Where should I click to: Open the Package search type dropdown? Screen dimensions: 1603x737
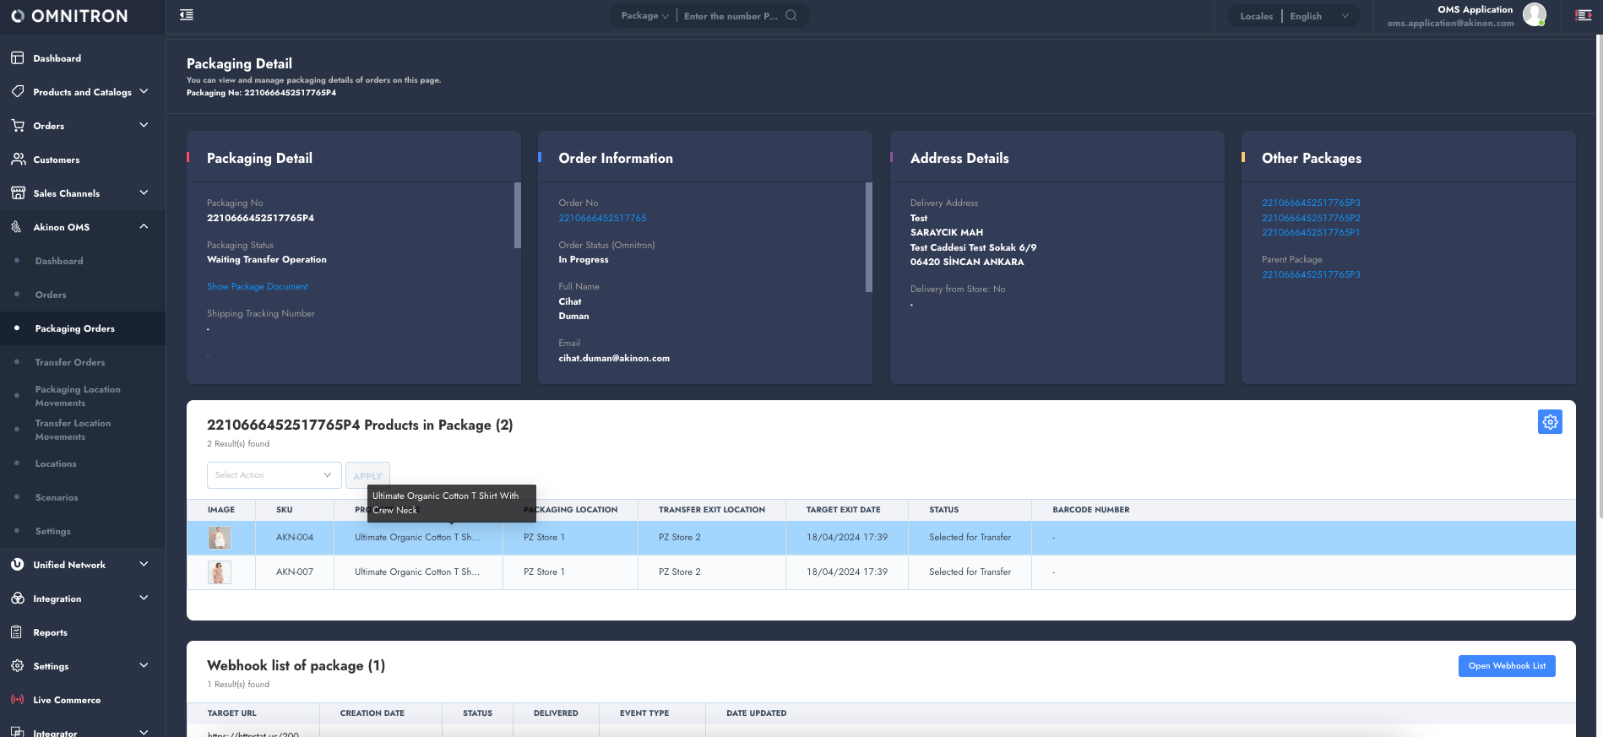tap(644, 16)
